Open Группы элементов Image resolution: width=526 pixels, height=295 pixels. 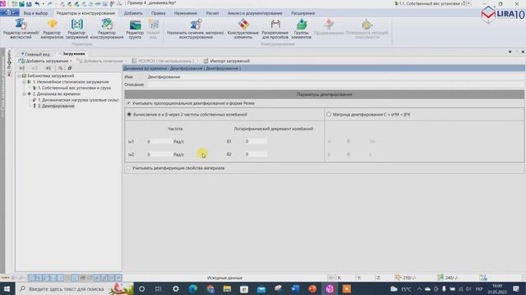click(x=301, y=29)
